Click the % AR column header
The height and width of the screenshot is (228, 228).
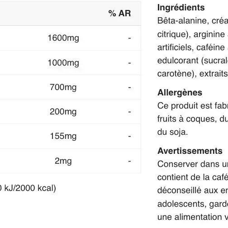119,14
